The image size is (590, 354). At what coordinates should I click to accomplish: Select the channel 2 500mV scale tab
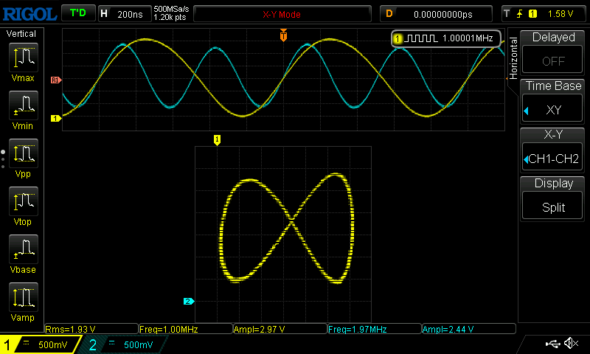(123, 344)
